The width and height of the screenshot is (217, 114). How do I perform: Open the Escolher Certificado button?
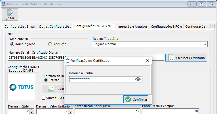coord(186,58)
